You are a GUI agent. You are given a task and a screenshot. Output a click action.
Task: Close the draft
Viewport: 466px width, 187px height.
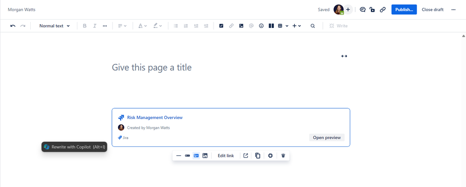[432, 9]
